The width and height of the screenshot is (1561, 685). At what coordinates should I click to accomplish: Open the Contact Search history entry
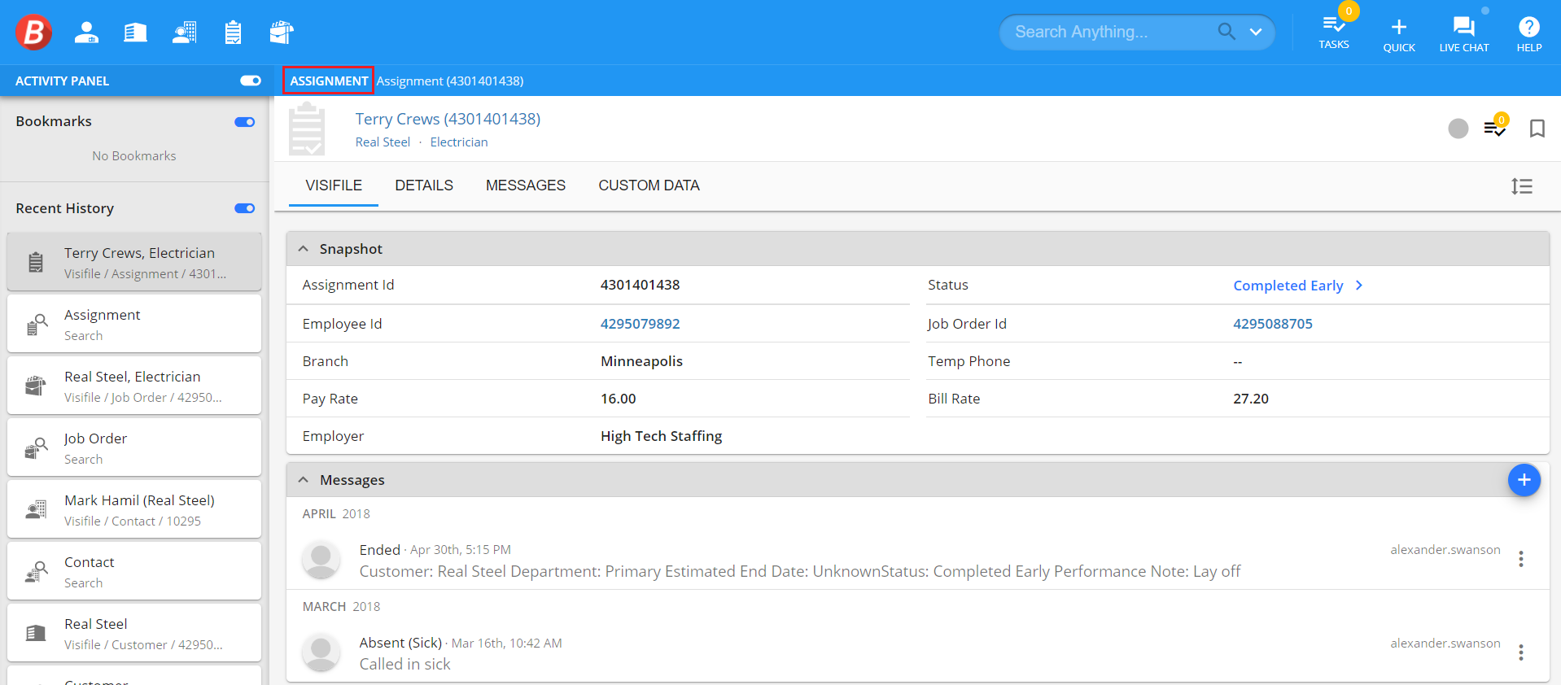134,571
